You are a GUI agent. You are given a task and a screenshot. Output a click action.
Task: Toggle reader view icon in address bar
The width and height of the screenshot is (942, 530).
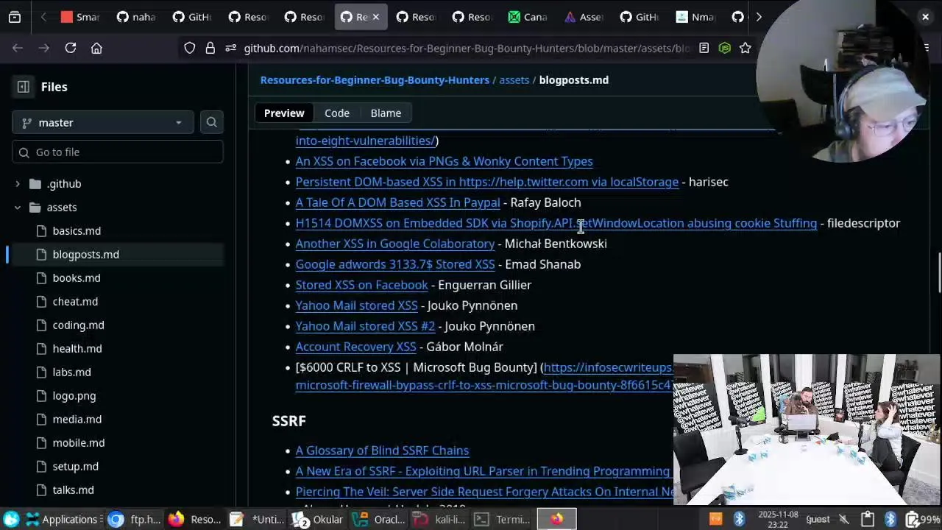click(x=704, y=48)
